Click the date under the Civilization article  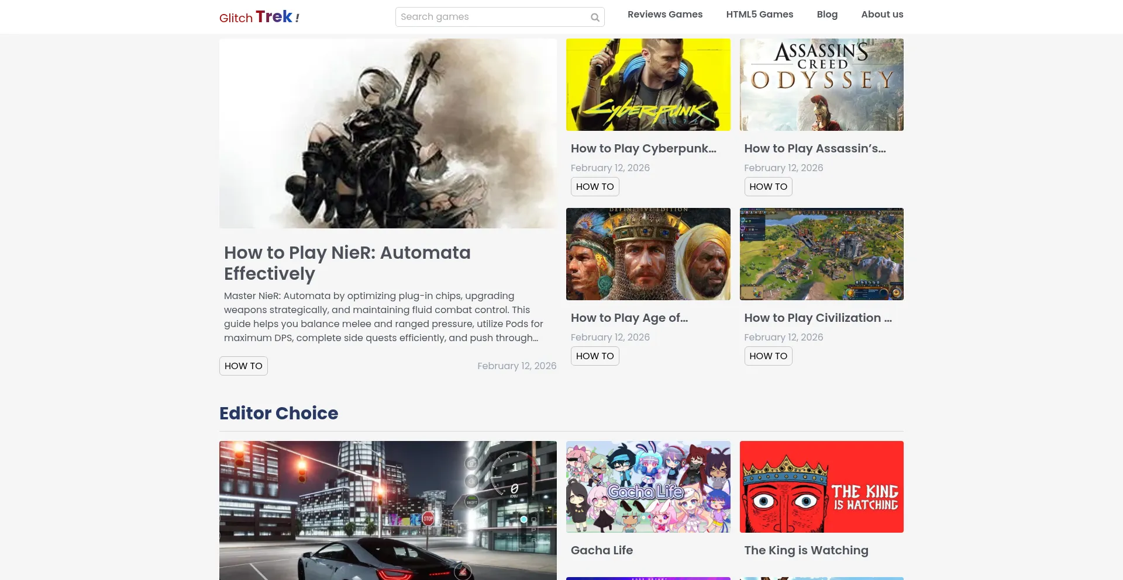click(x=784, y=337)
